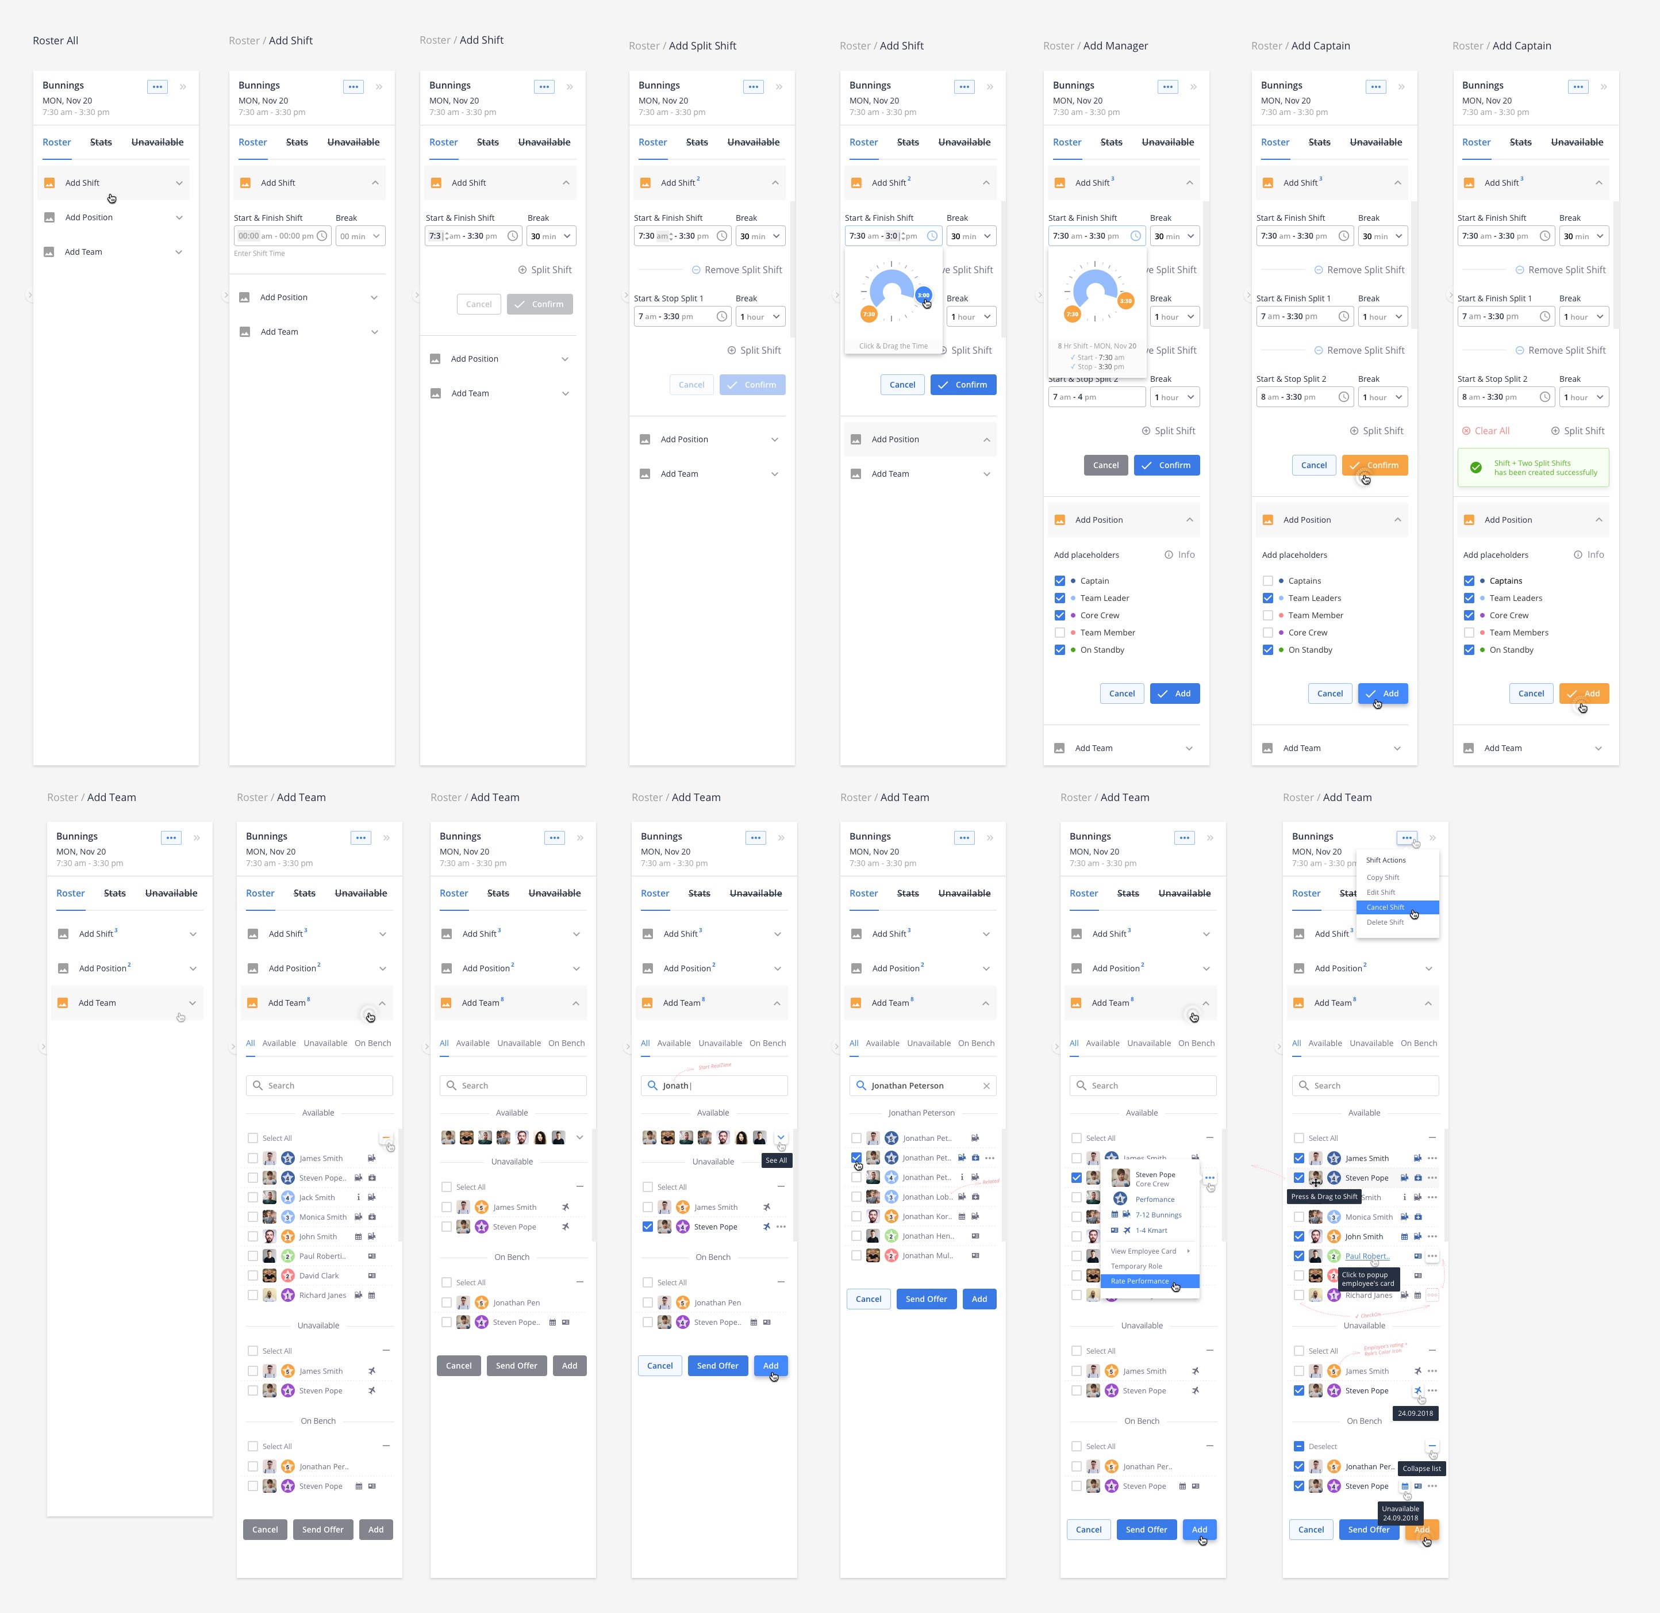This screenshot has width=1660, height=1613.
Task: Click the Clear All link
Action: coord(1485,430)
